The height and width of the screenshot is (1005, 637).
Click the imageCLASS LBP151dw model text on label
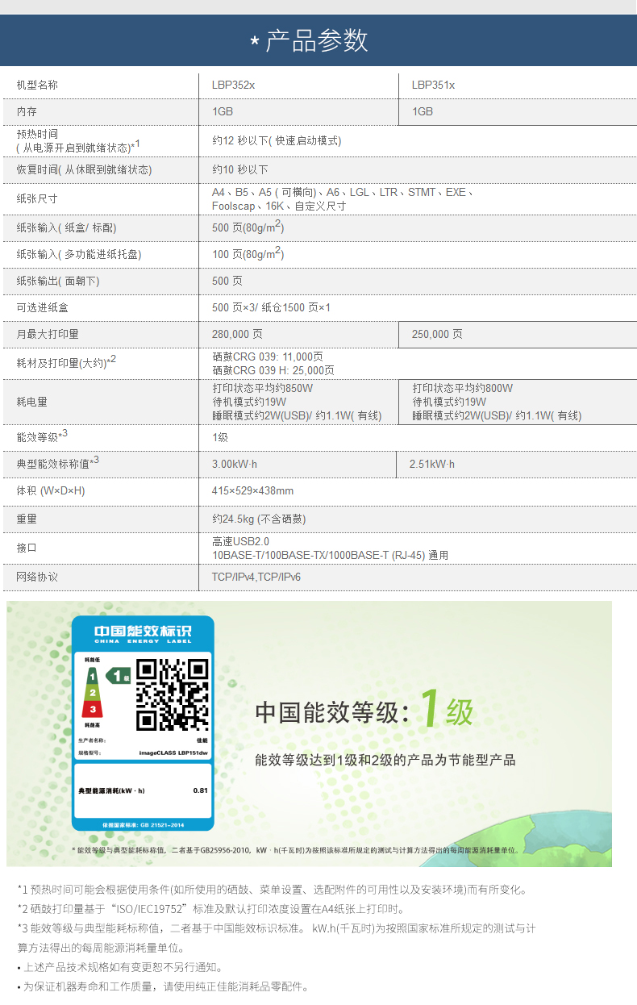tap(173, 752)
